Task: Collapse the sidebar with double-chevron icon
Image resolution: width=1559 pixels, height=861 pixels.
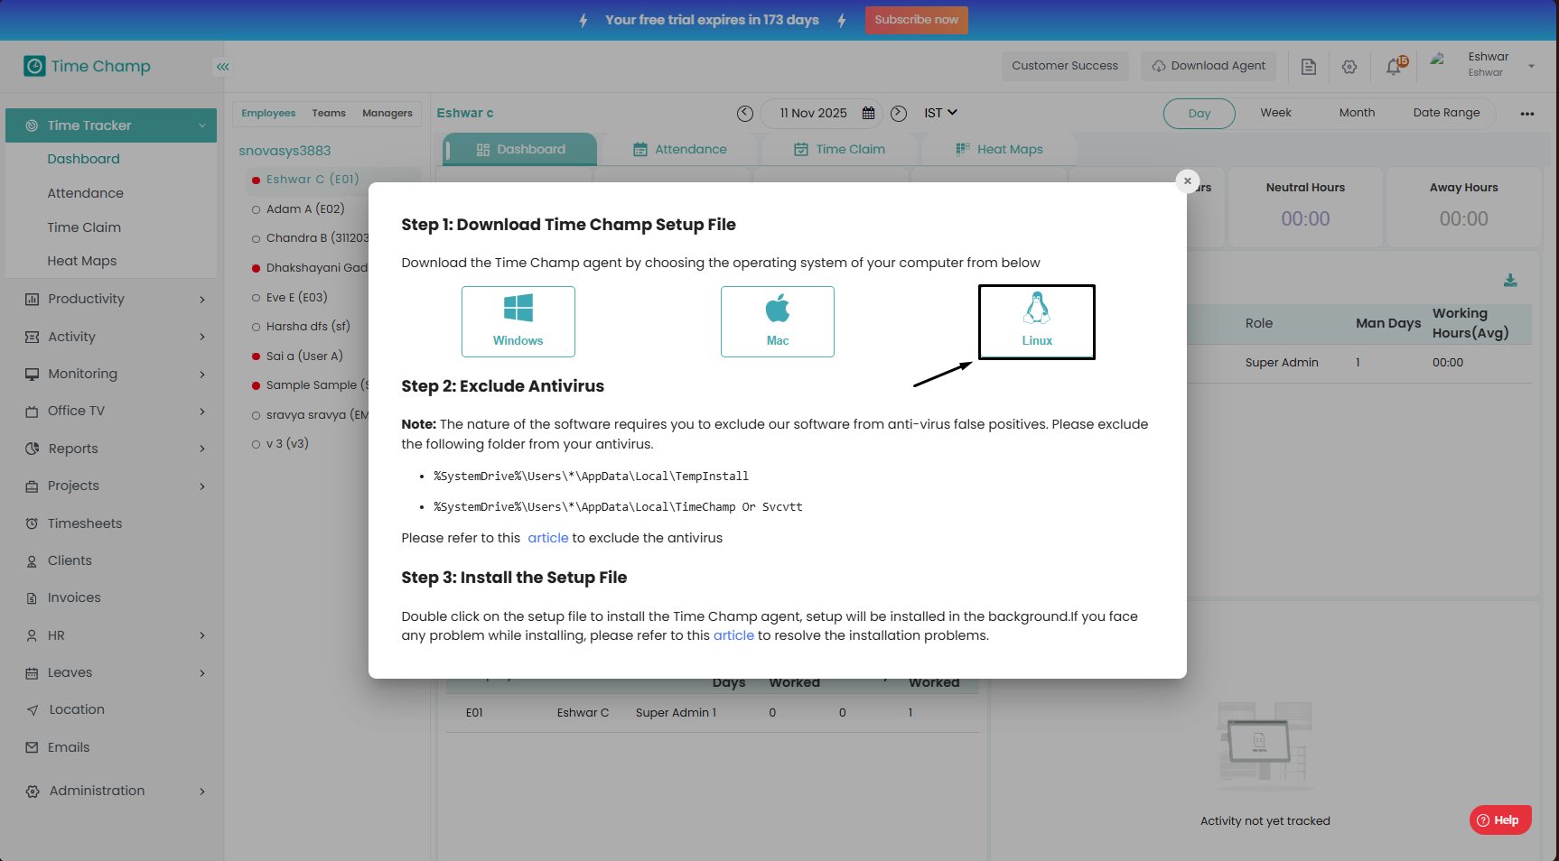Action: click(222, 67)
